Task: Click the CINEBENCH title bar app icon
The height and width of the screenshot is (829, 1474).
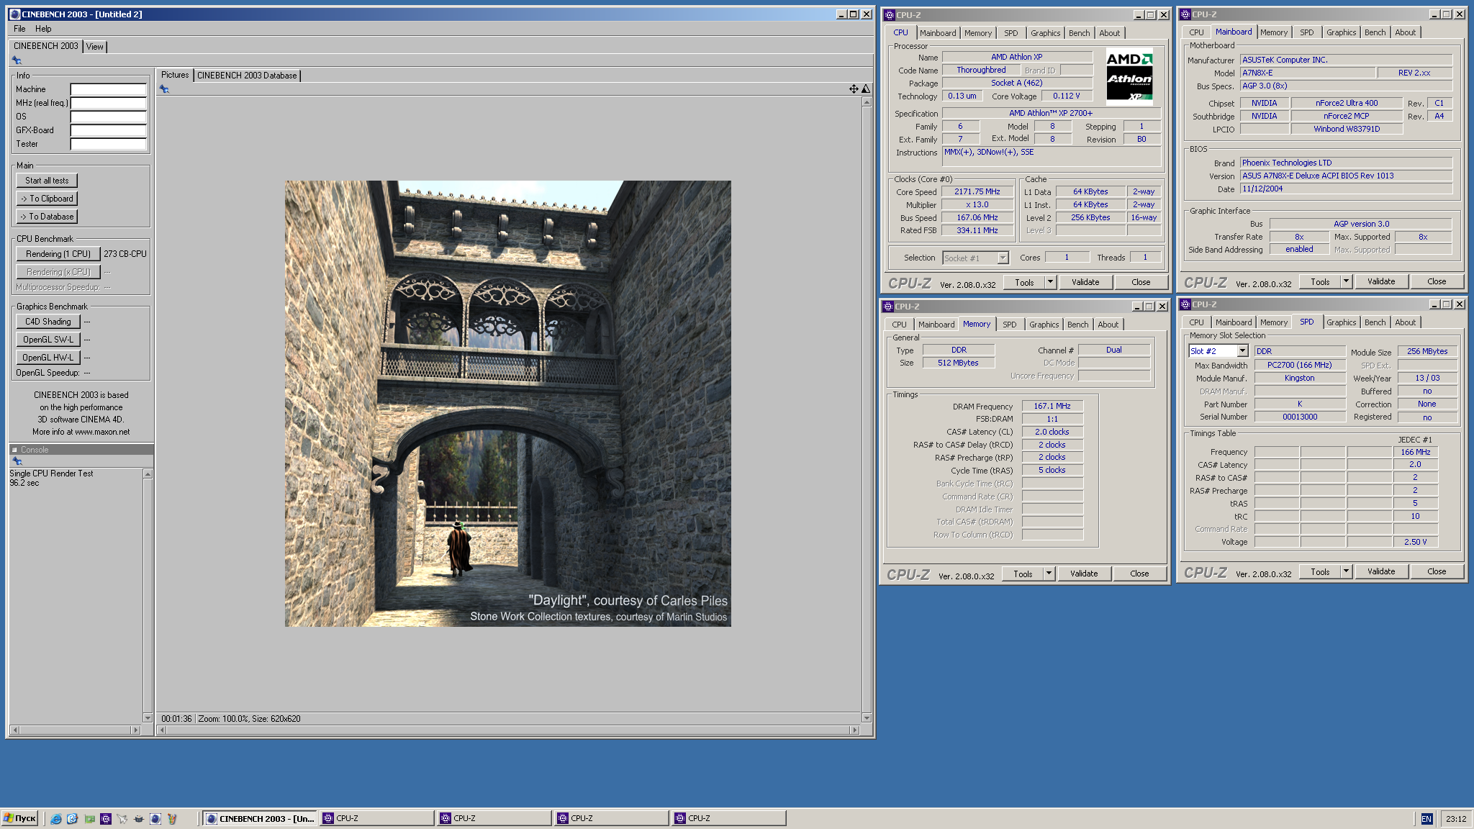Action: (x=15, y=14)
